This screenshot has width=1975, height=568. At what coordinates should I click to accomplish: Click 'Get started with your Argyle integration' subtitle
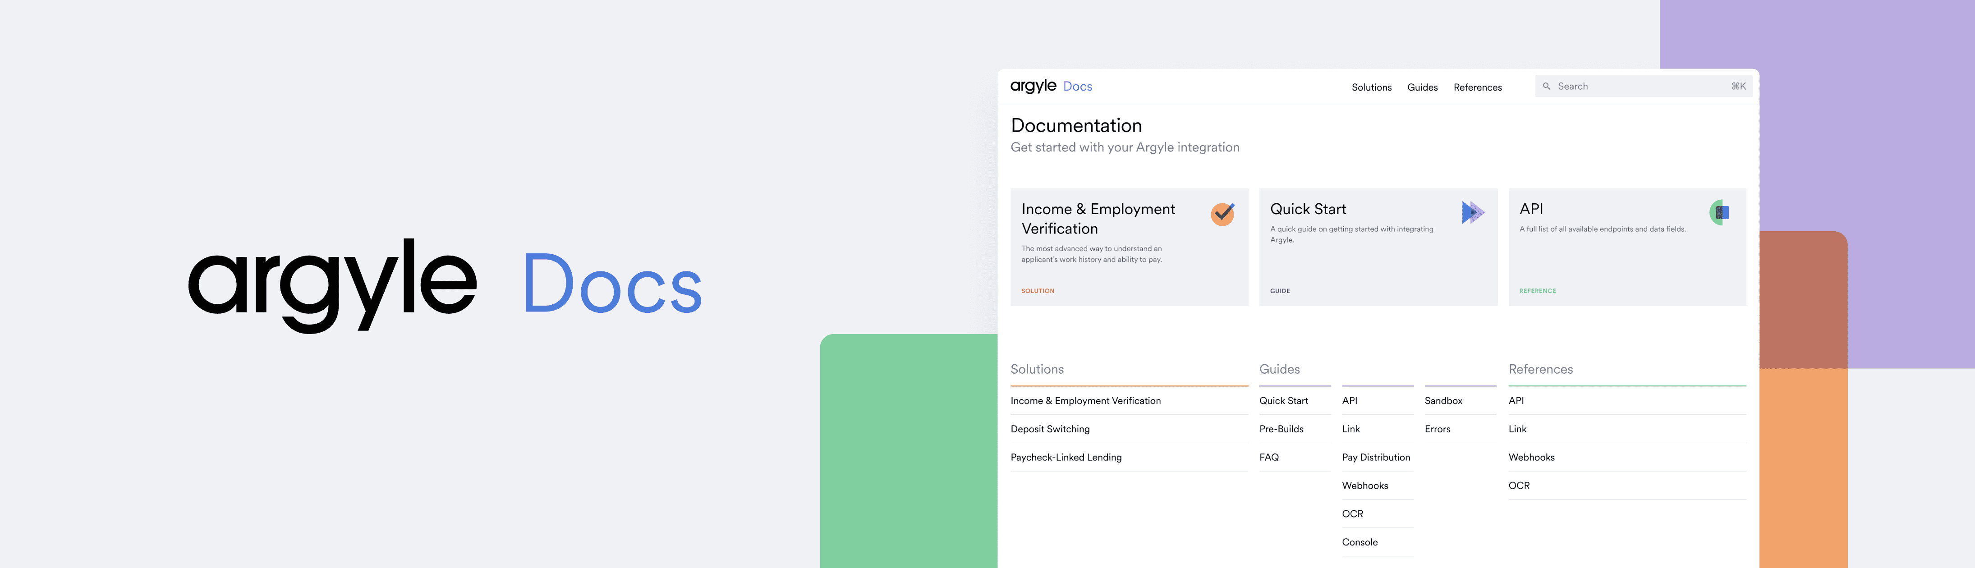point(1125,148)
